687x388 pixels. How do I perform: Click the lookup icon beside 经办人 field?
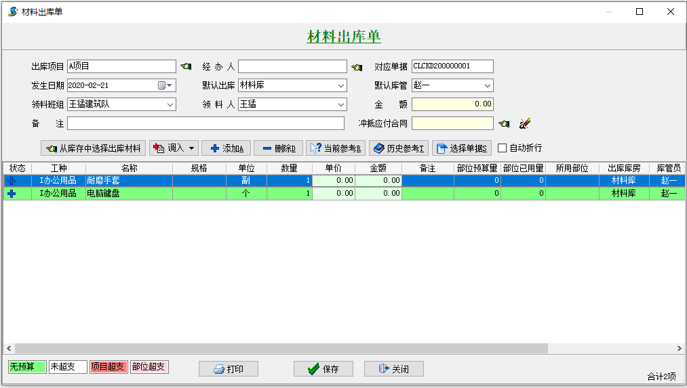pyautogui.click(x=357, y=66)
